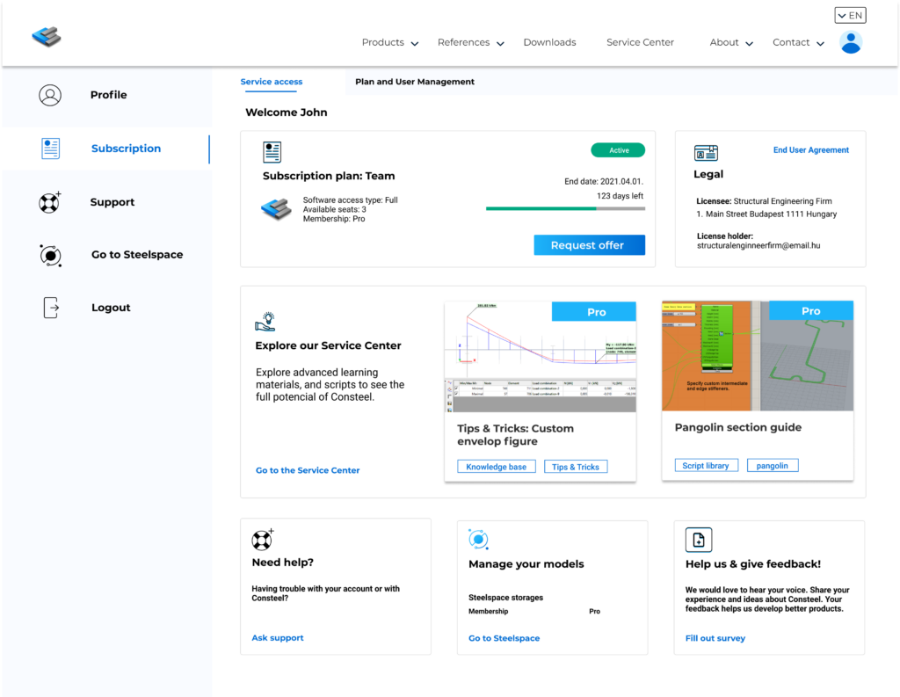
Task: Expand the Contact menu chevron
Action: [820, 44]
